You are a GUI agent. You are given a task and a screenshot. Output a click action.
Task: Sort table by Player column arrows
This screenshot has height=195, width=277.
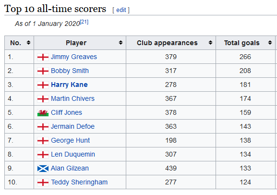[x=120, y=43]
